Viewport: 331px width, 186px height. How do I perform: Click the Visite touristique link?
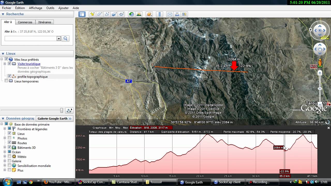(x=29, y=64)
